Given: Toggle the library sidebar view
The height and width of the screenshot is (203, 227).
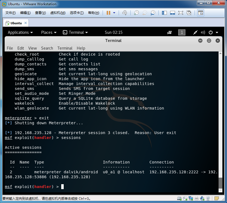Looking at the screenshot, I should tap(164, 13).
